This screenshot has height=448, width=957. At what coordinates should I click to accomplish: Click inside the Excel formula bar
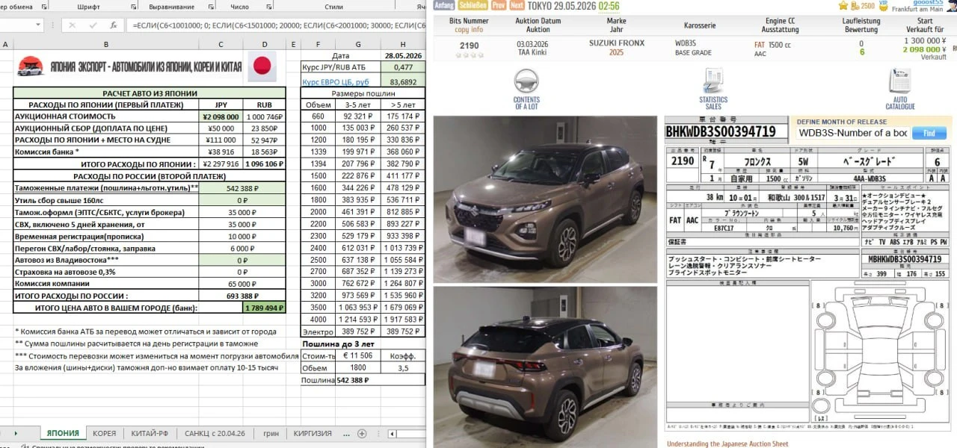(x=277, y=25)
